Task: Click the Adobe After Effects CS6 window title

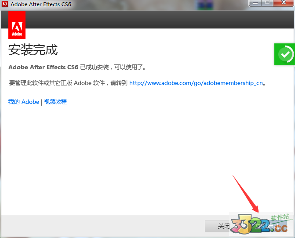Action: pyautogui.click(x=41, y=4)
